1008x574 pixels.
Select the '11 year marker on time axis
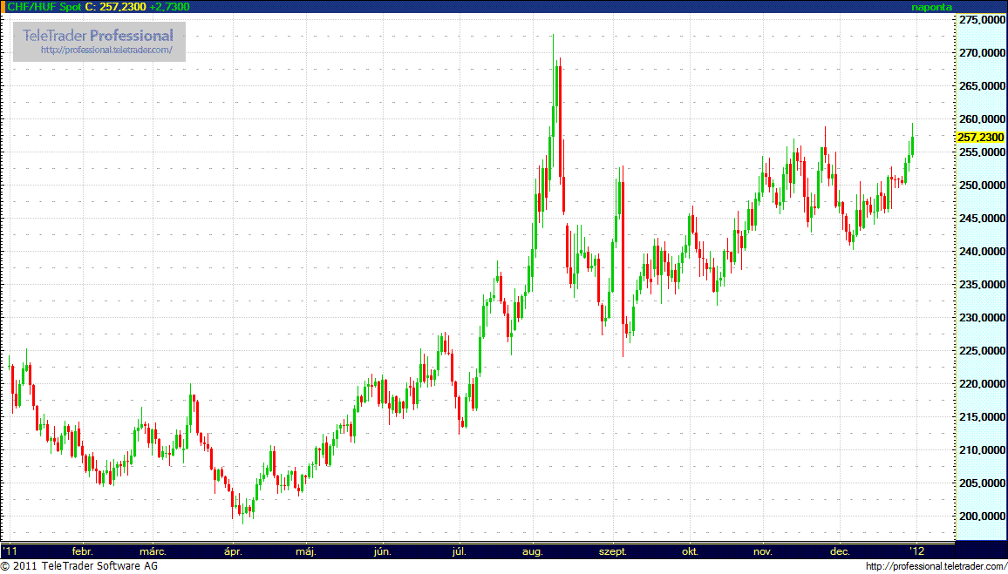(x=11, y=551)
